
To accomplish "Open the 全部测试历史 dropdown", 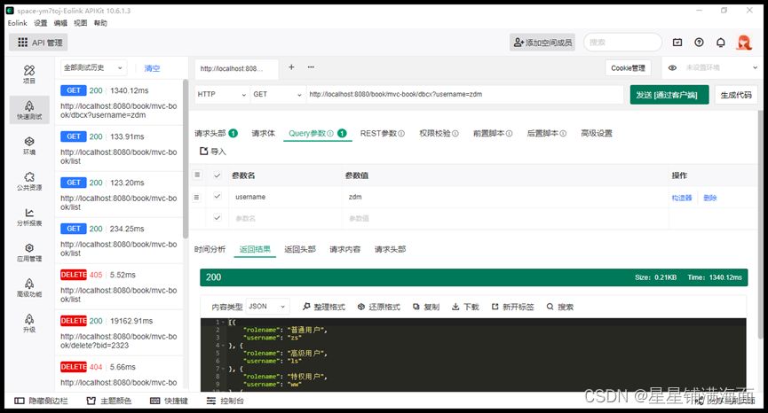I will pos(93,68).
